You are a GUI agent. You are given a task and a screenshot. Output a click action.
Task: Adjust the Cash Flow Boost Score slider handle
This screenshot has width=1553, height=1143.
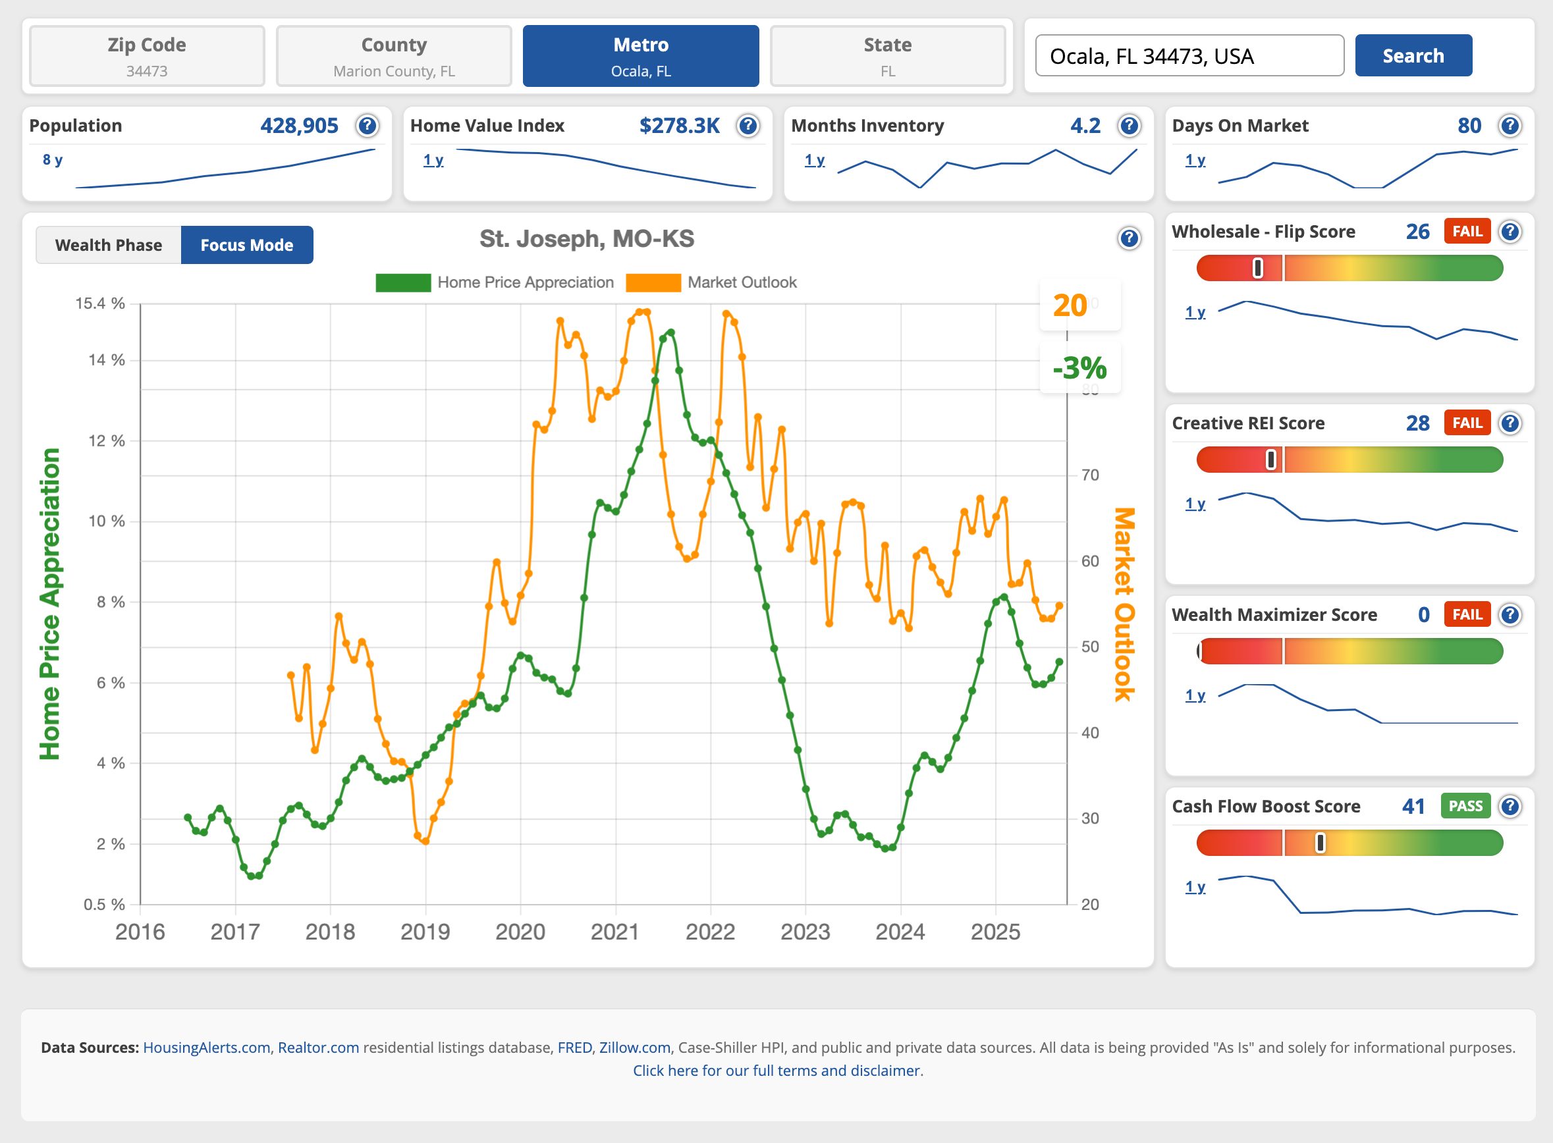(x=1321, y=843)
